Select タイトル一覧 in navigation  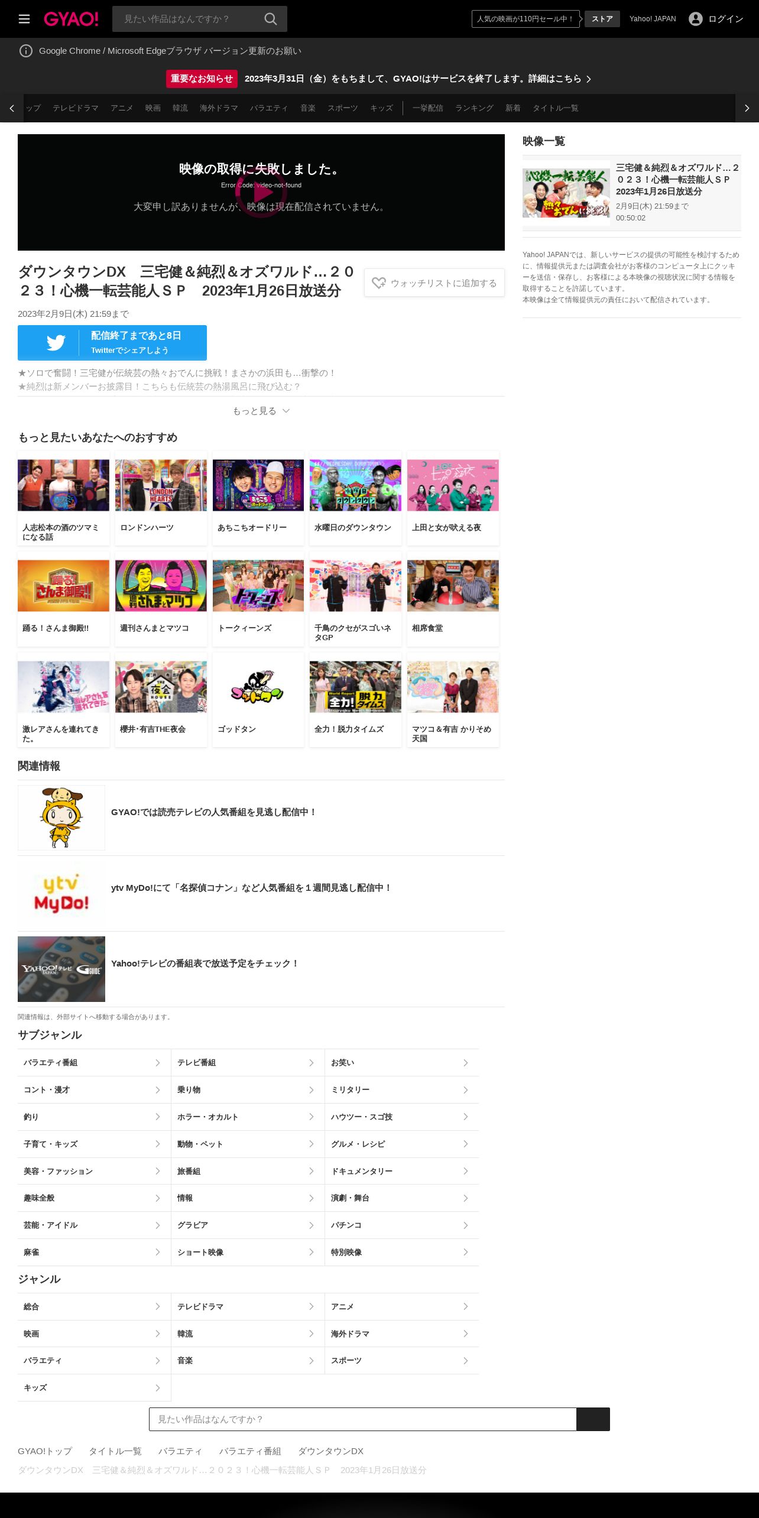pyautogui.click(x=556, y=108)
